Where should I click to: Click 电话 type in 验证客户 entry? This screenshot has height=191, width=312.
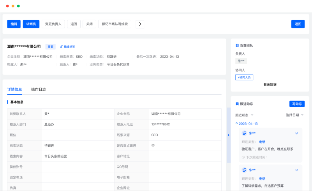pos(262,142)
